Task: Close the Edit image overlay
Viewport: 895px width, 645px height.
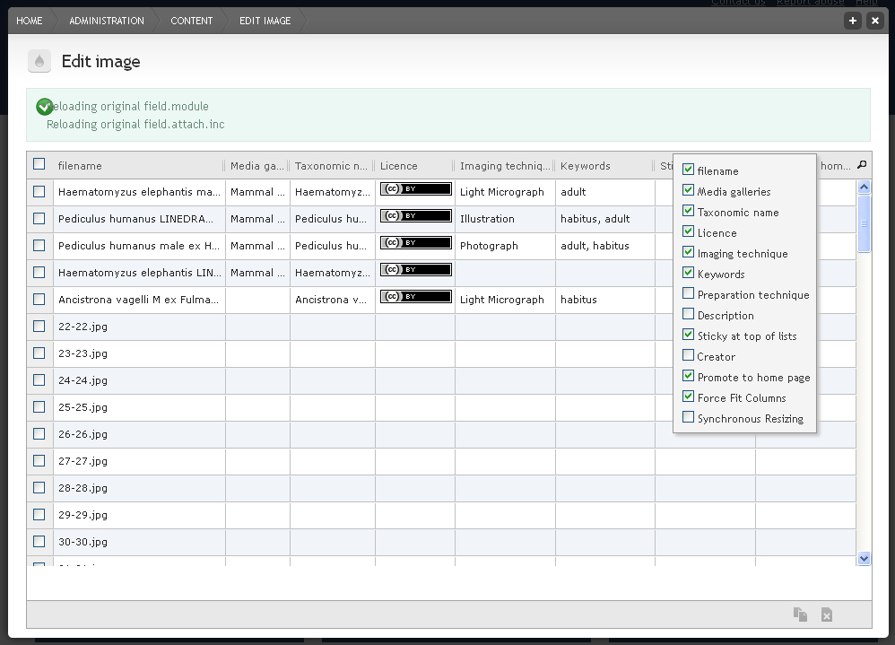Action: (x=874, y=21)
